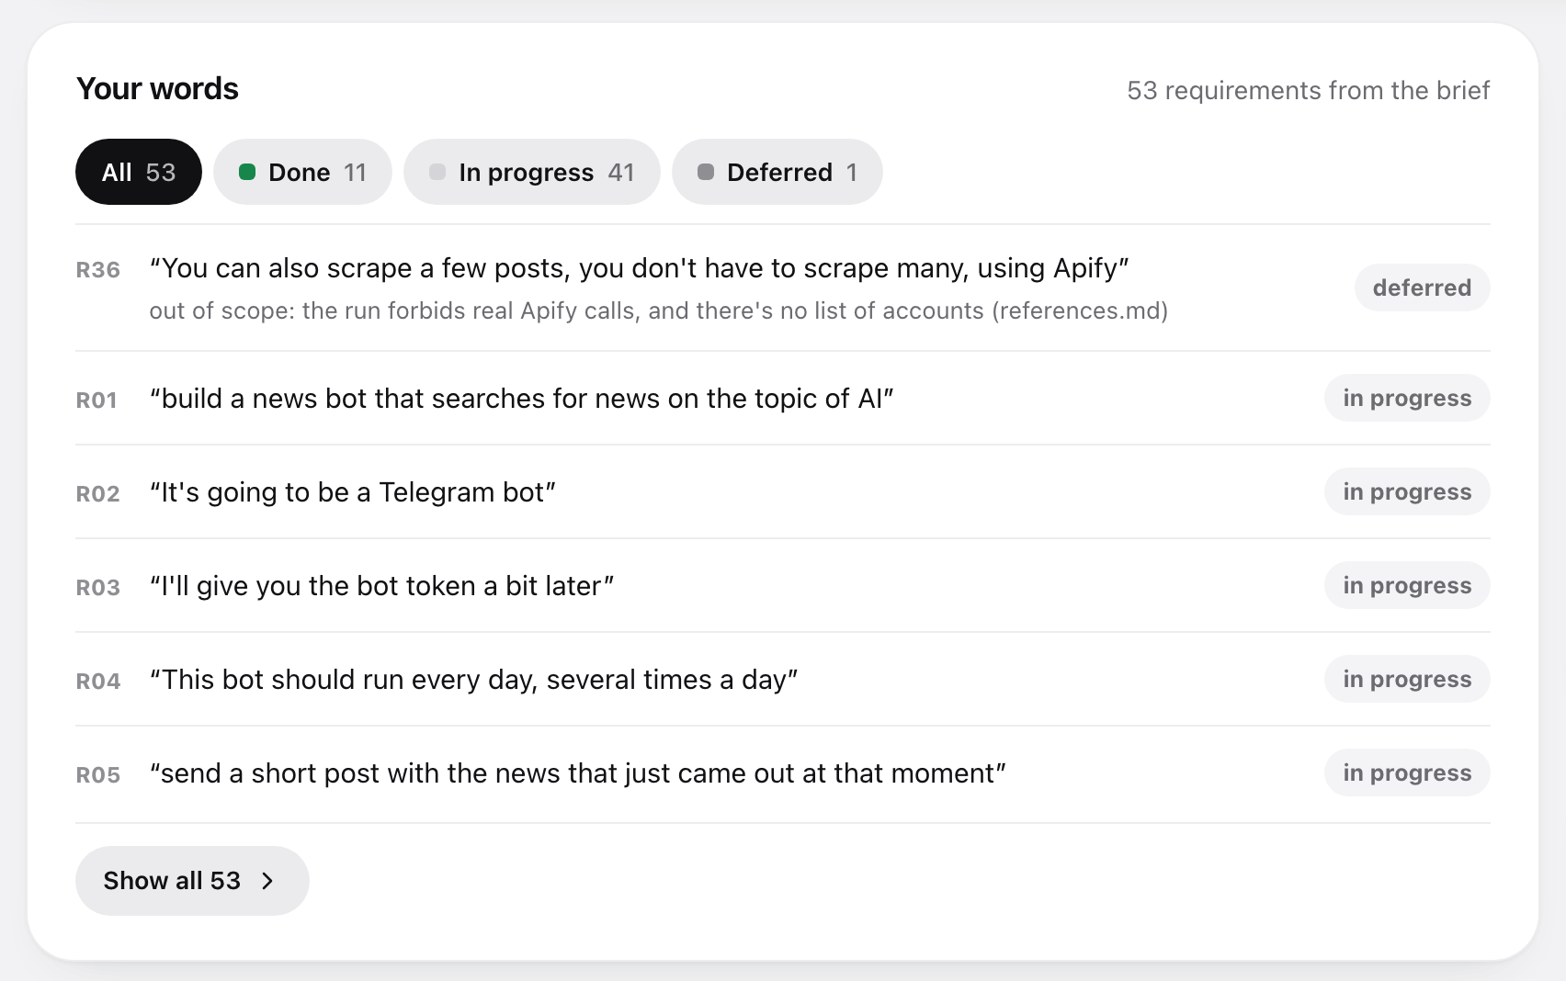This screenshot has width=1566, height=981.
Task: Click the R05 requirement ID label
Action: click(x=98, y=775)
